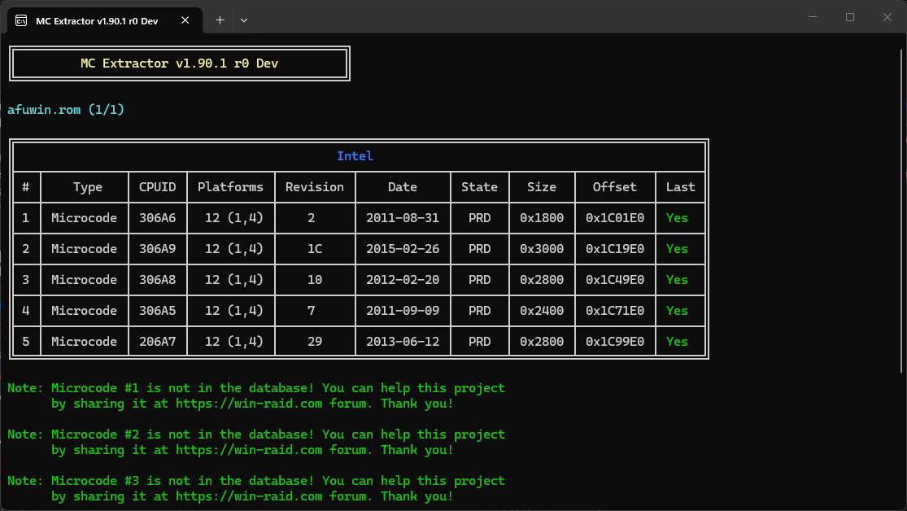This screenshot has width=907, height=511.
Task: Click the Type column header
Action: click(87, 187)
